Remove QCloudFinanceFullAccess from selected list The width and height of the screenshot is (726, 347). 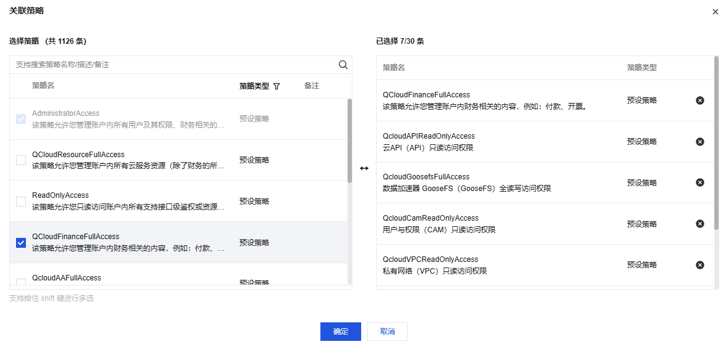click(x=700, y=100)
